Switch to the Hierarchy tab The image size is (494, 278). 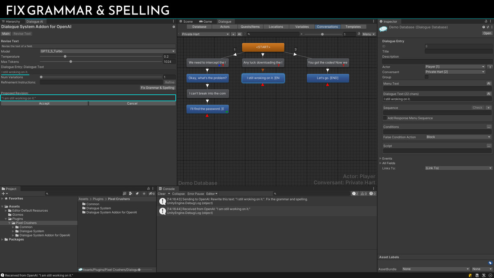(x=11, y=21)
